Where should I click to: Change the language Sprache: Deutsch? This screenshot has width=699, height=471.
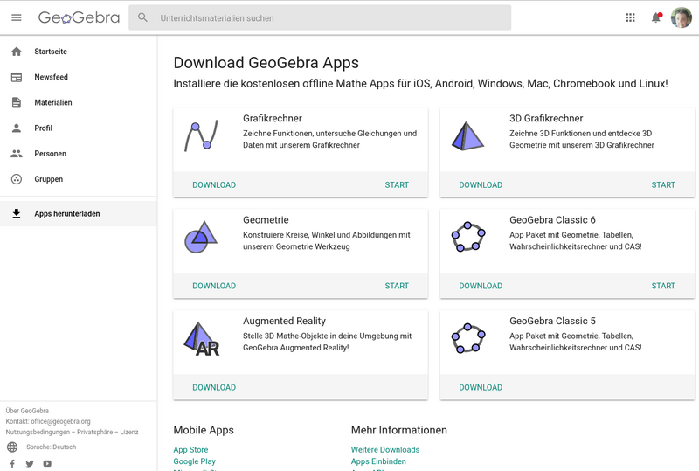coord(51,447)
